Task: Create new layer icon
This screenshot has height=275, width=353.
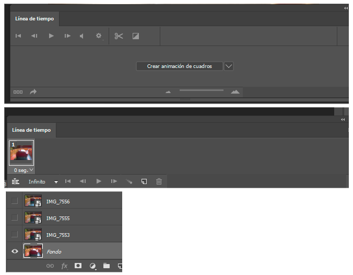Action: [120, 266]
